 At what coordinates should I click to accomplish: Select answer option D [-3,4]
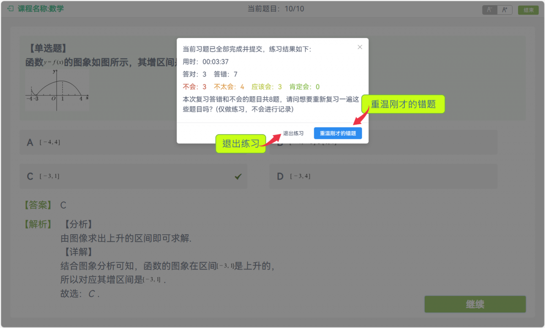(x=383, y=176)
